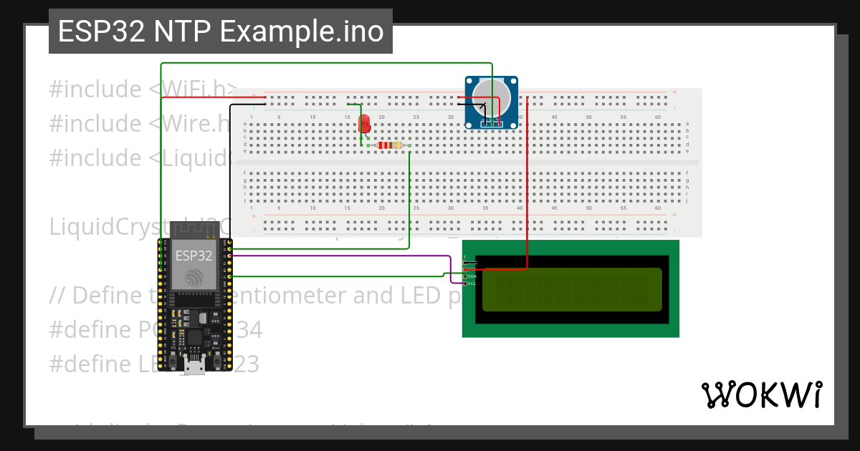Select the resistor next to the LED
860x451 pixels.
tap(390, 145)
